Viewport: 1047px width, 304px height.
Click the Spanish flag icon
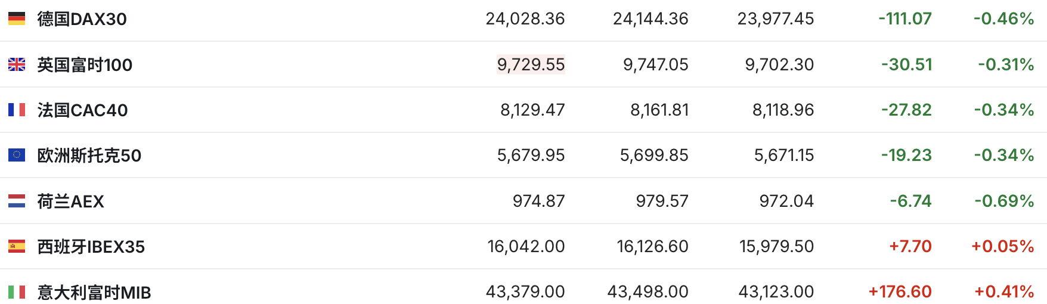[x=17, y=246]
